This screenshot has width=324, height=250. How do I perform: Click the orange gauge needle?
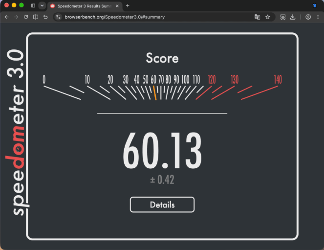[154, 93]
